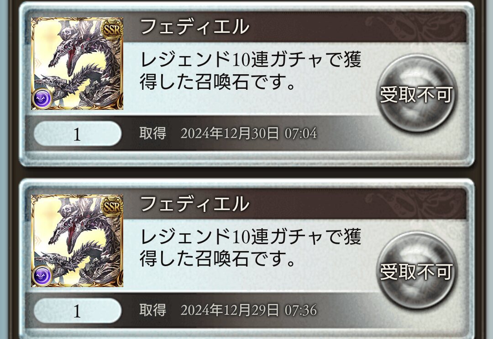Click the quantity 1 pill on the bottom entry
The width and height of the screenshot is (493, 339).
(77, 310)
